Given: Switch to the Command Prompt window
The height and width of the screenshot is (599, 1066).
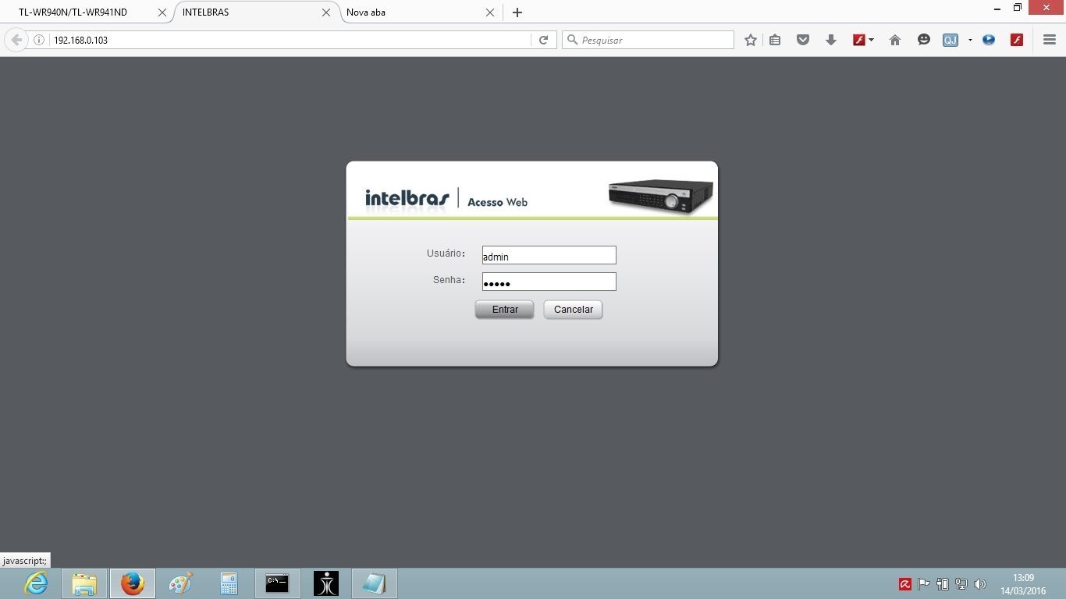Looking at the screenshot, I should click(x=277, y=583).
